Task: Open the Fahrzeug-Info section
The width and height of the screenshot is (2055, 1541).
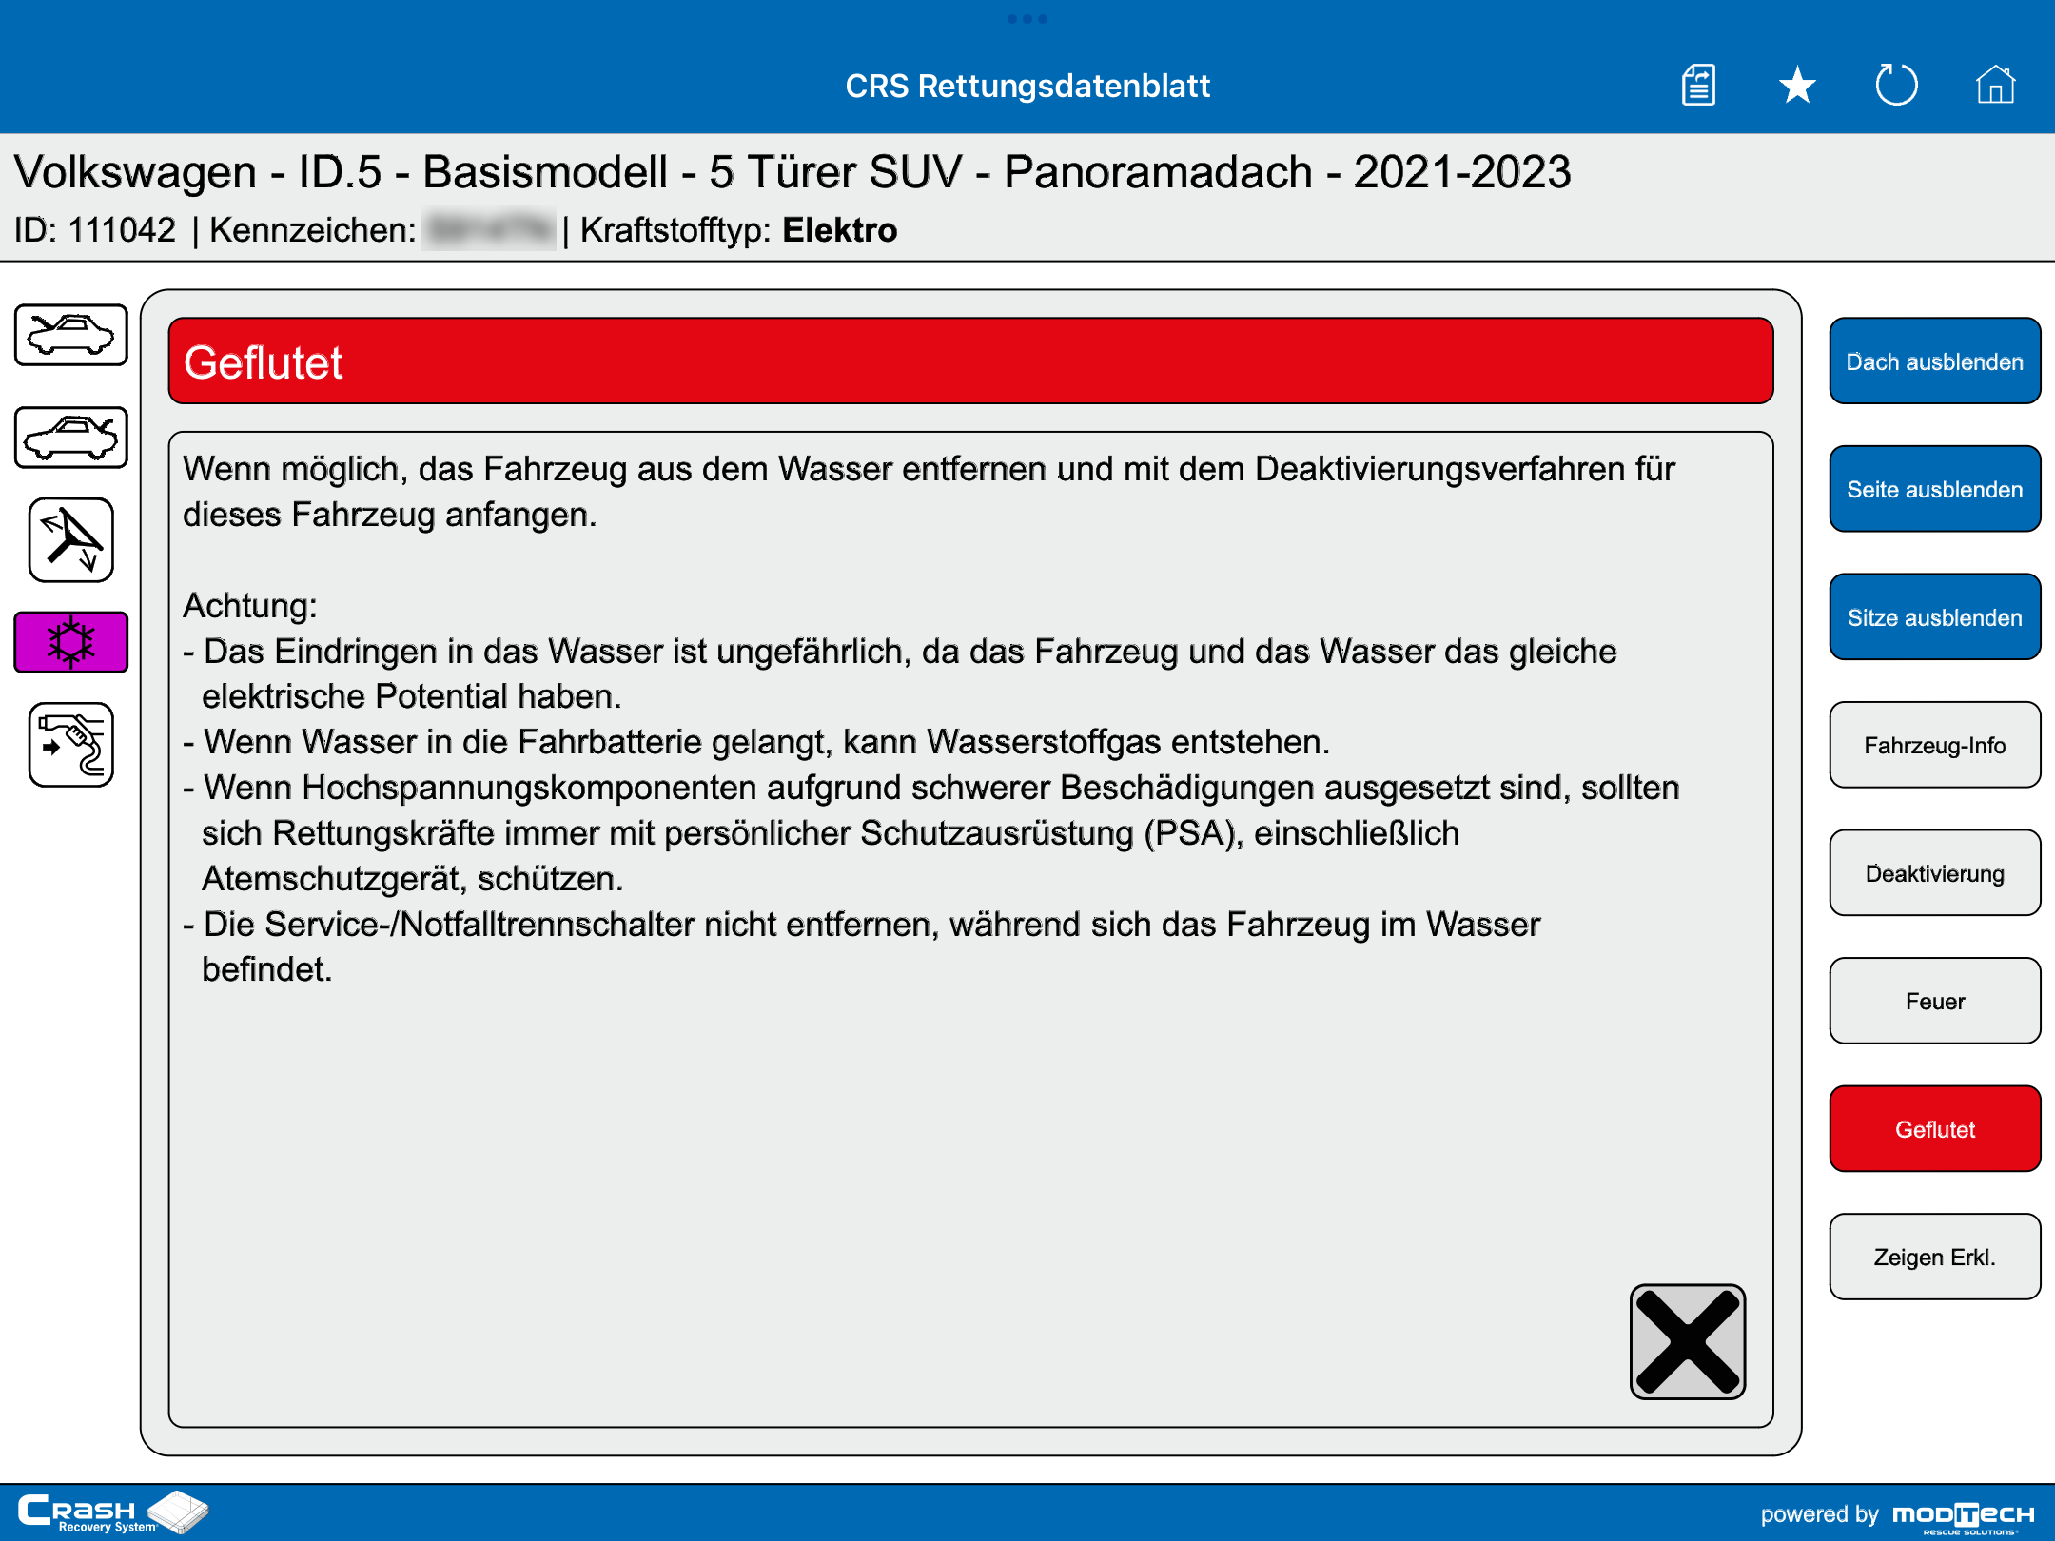Action: (1935, 745)
